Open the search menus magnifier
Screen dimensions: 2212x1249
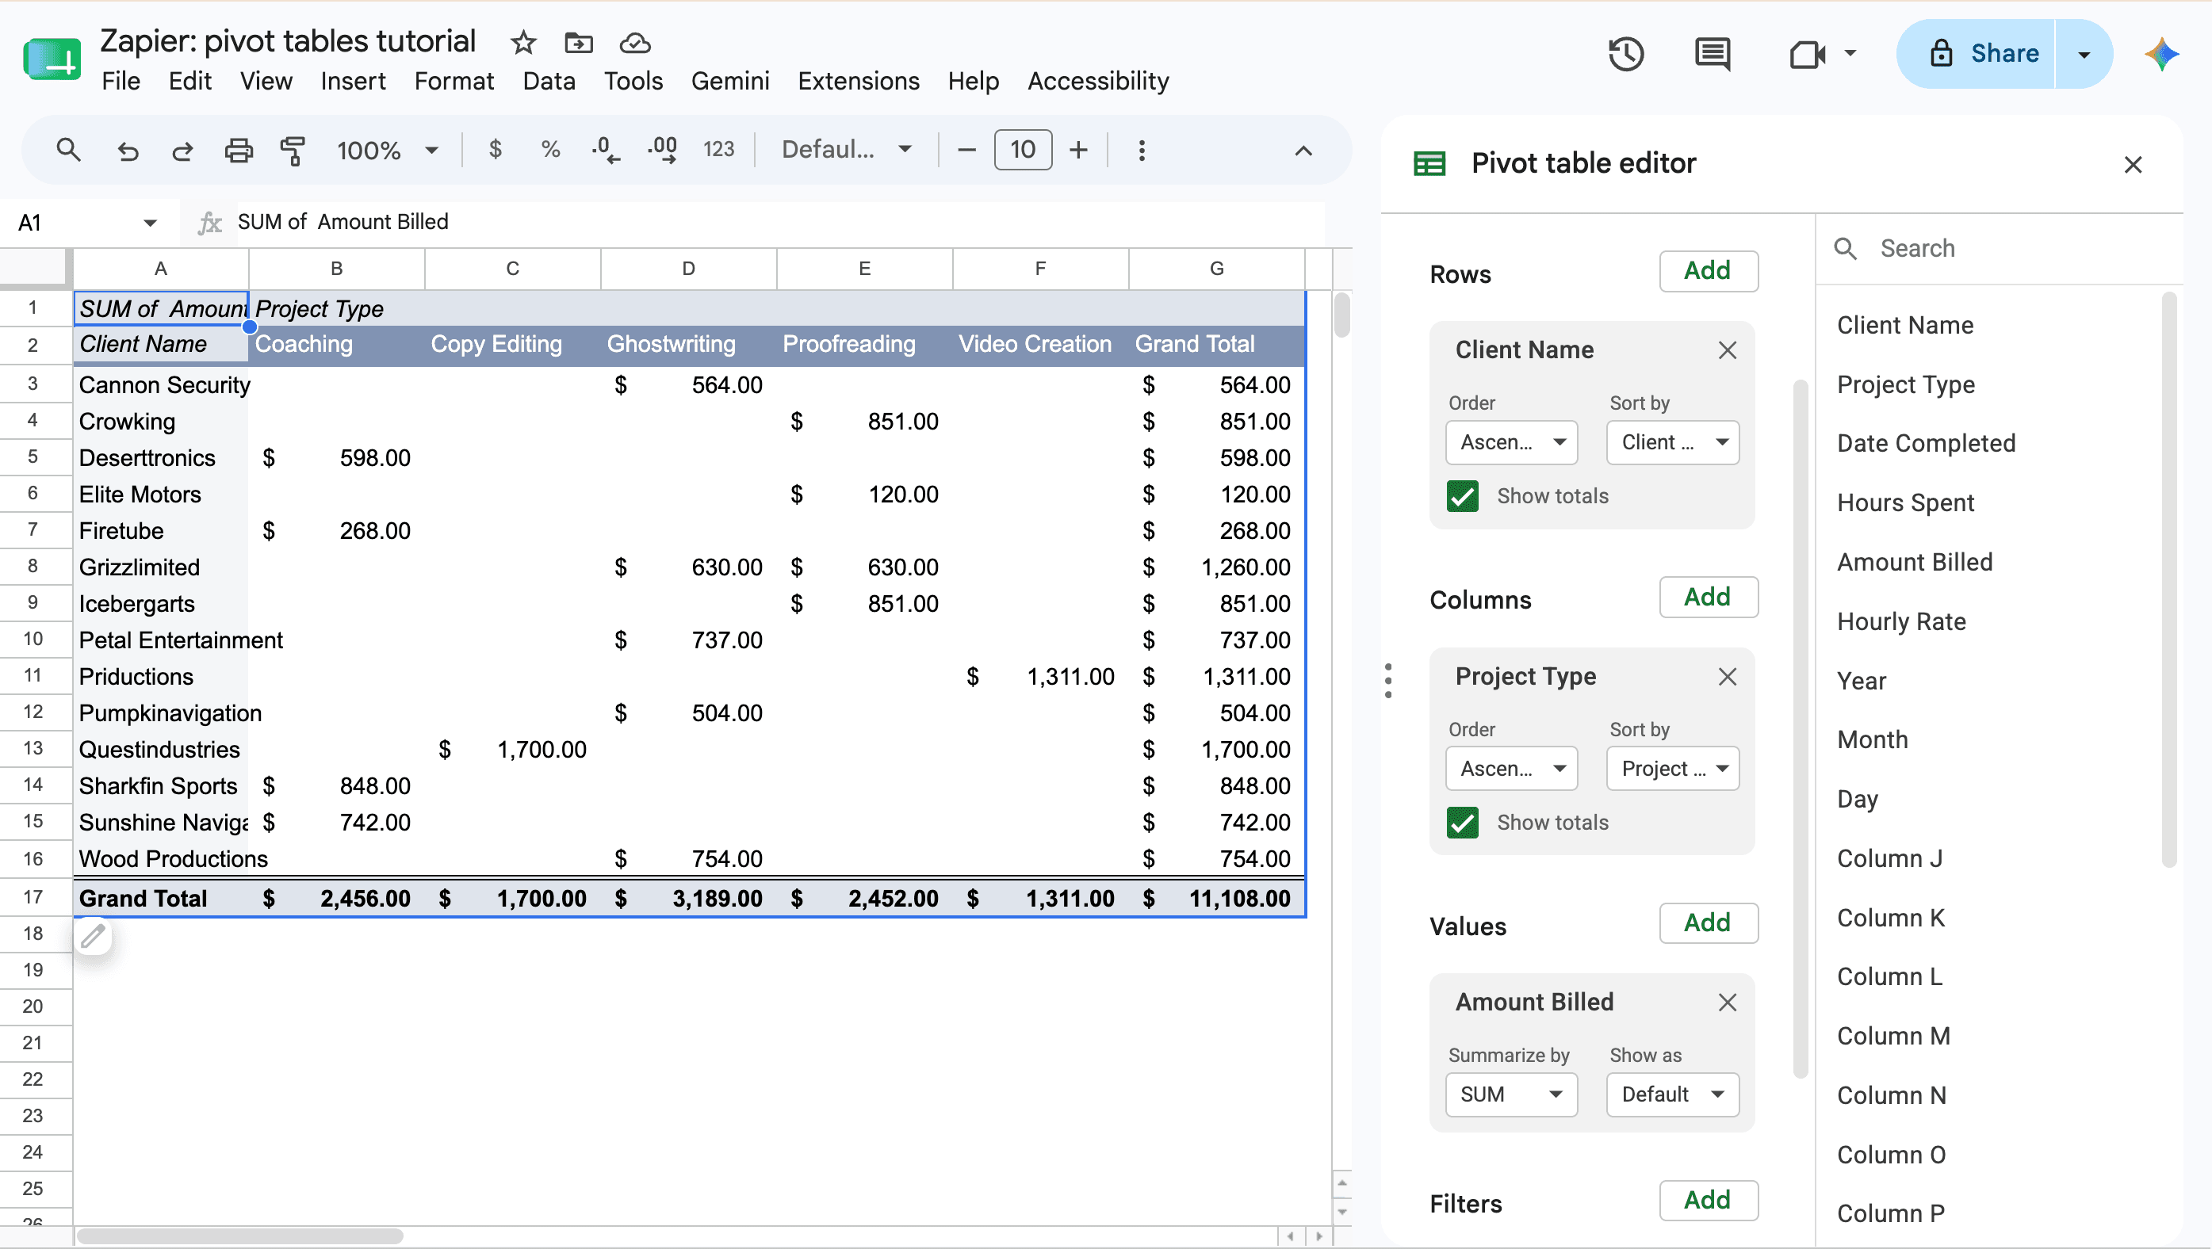69,151
